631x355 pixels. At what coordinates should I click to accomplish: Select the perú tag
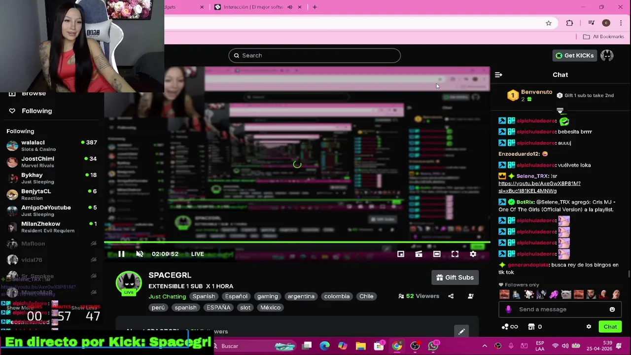(x=158, y=308)
